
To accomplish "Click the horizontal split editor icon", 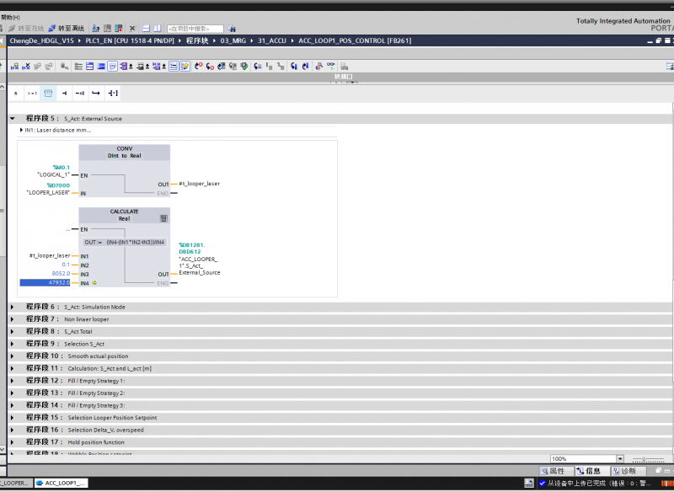I will coord(146,29).
